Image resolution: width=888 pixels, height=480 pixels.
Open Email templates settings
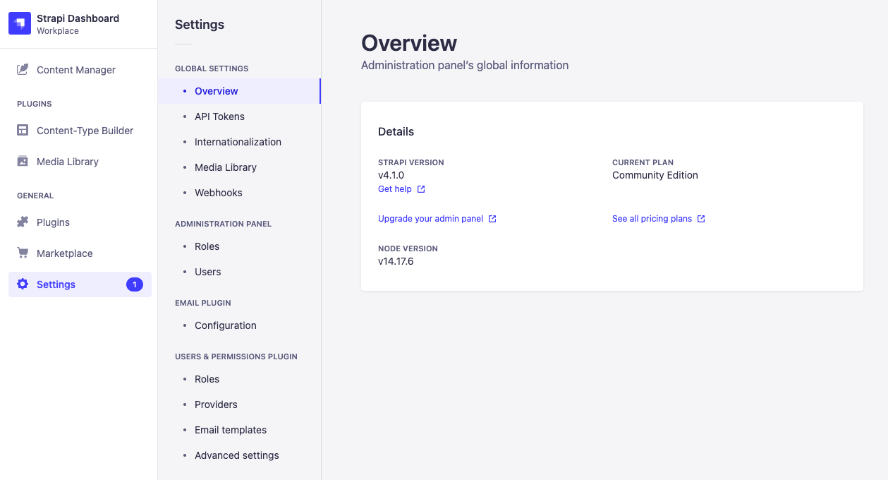(x=239, y=430)
